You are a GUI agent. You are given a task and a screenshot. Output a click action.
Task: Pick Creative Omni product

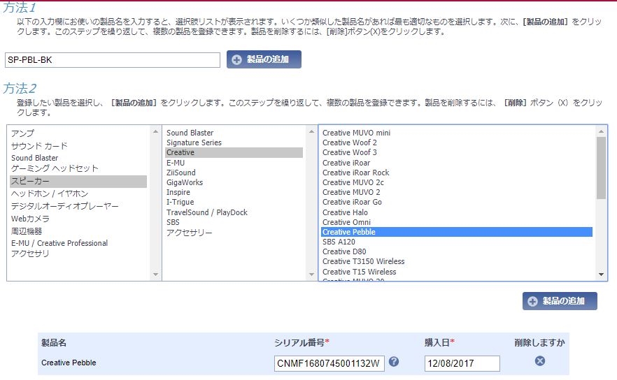click(347, 222)
